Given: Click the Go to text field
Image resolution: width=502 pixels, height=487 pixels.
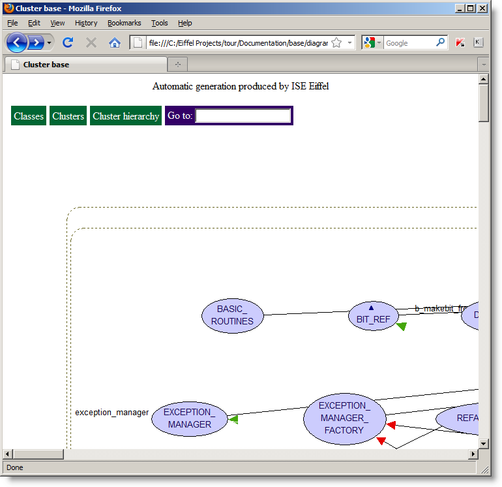Looking at the screenshot, I should (243, 116).
